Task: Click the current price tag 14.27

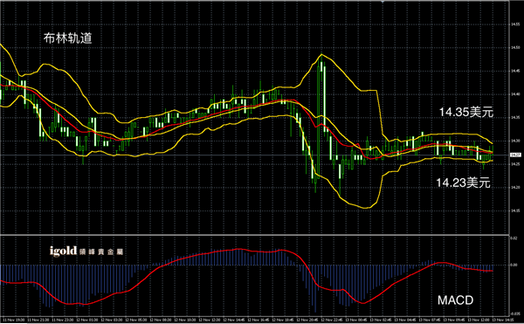Action: (515, 155)
